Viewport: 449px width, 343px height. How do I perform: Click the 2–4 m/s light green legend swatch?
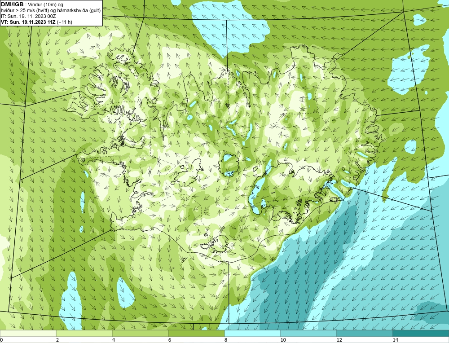[x=84, y=334]
